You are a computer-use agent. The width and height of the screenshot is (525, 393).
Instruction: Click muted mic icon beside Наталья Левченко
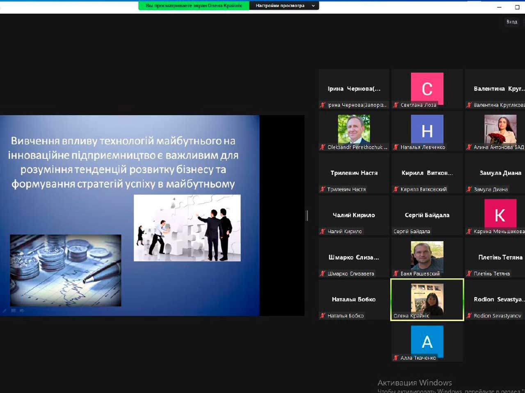coord(396,147)
